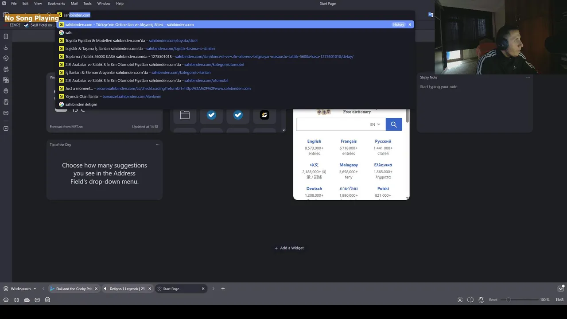567x319 pixels.
Task: Open the Bookmarks menu
Action: click(x=56, y=4)
